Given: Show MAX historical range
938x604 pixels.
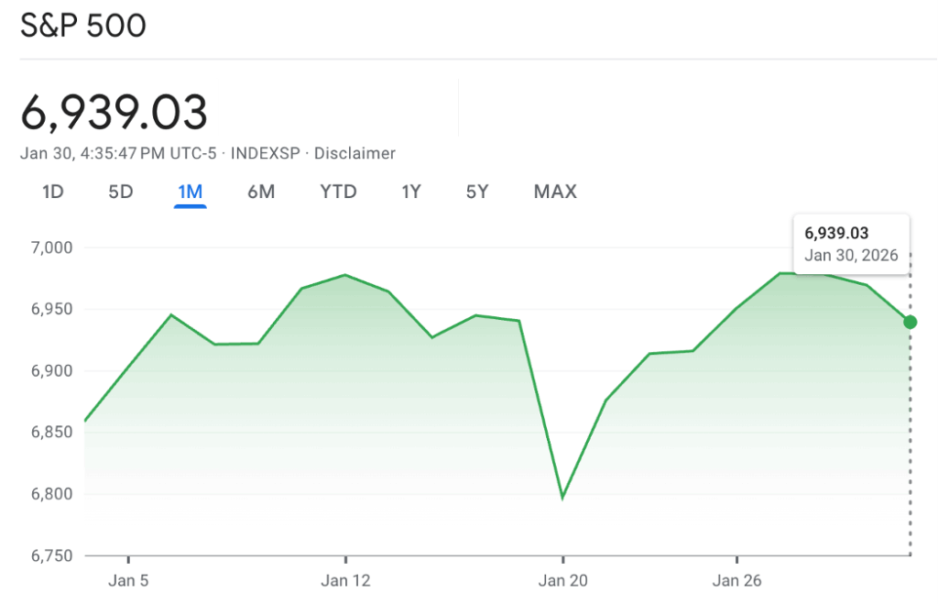Looking at the screenshot, I should click(x=555, y=192).
